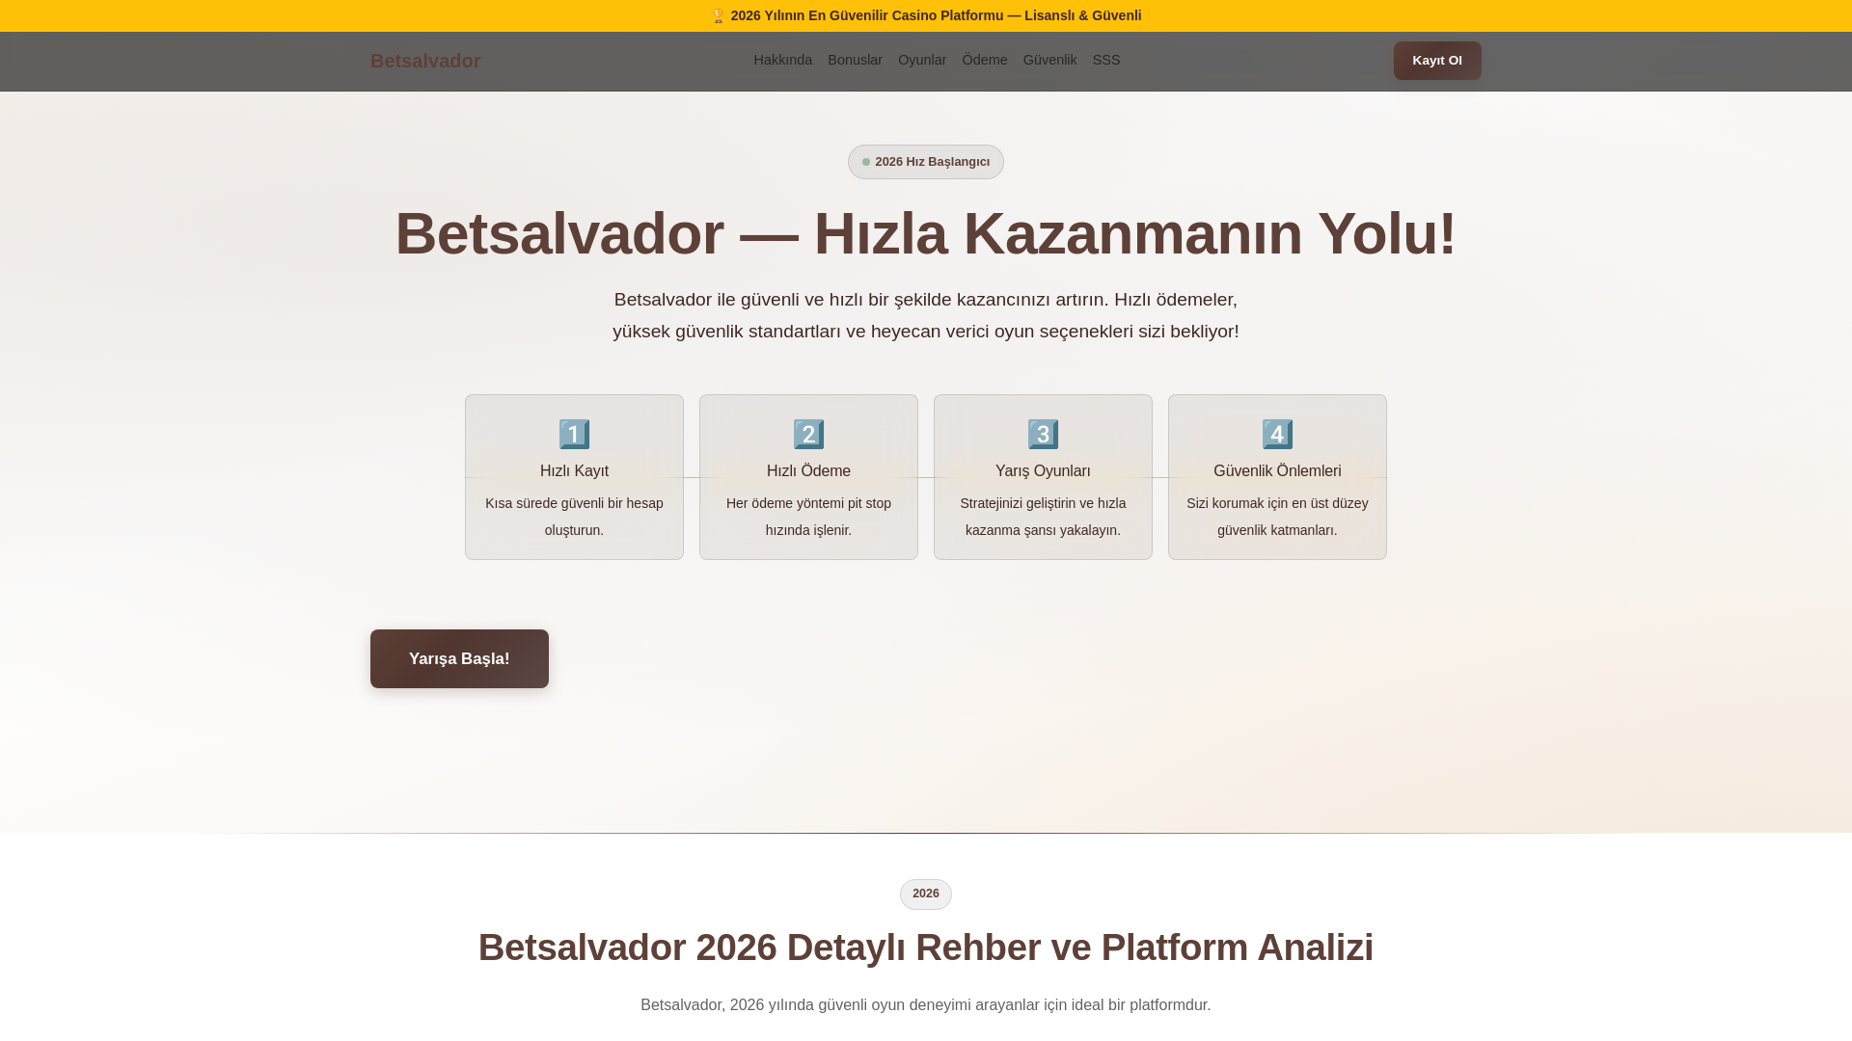This screenshot has width=1852, height=1041.
Task: Click the number 1 step icon
Action: (574, 435)
